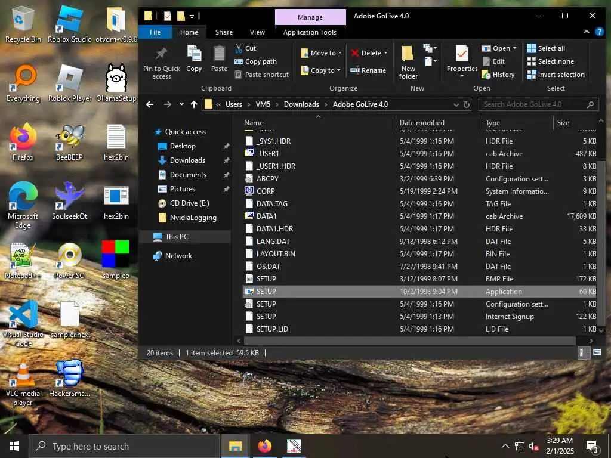Open the Easy access dropdown
The image size is (611, 458).
[x=430, y=61]
